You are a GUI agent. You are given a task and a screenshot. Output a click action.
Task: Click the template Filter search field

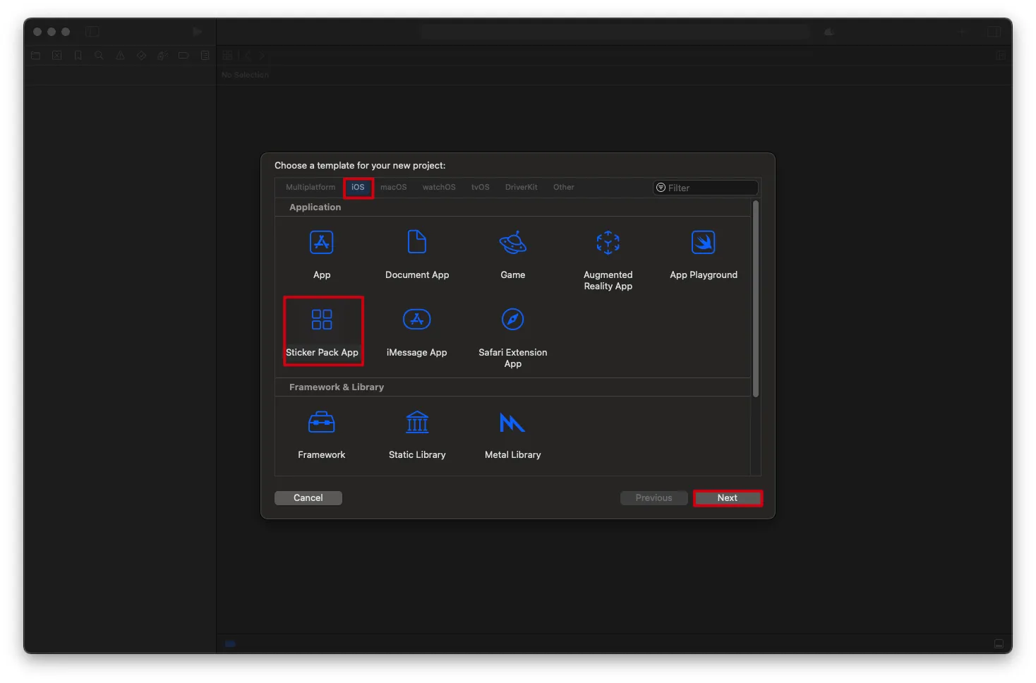[710, 188]
